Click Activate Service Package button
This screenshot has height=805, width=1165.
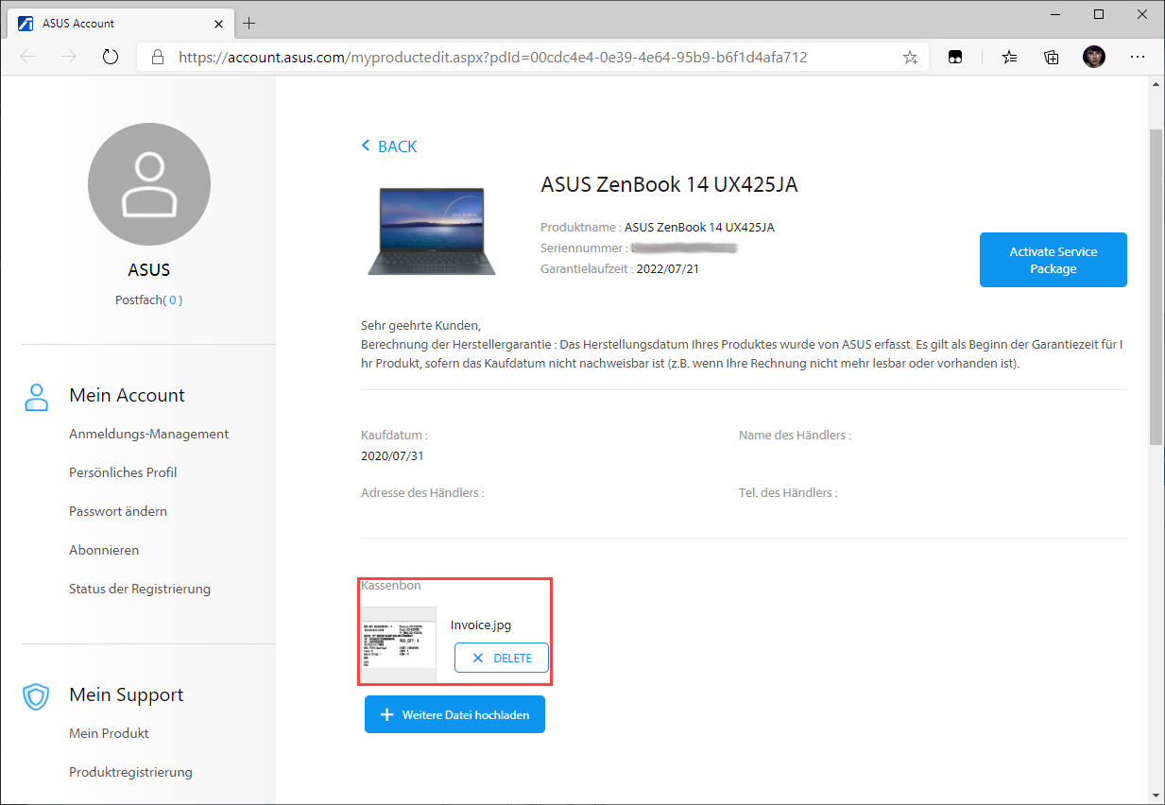[x=1053, y=260]
